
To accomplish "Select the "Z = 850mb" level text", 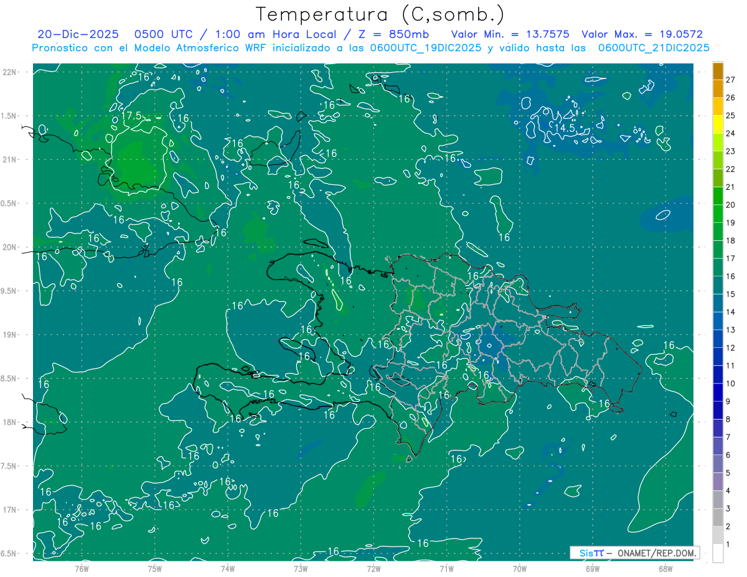I will click(x=394, y=34).
